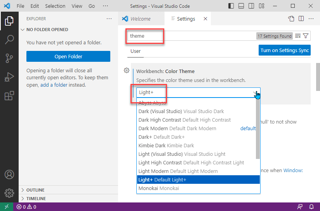Click Open Settings (JSON) icon in editor toolbar
The image size is (320, 211).
coord(291,19)
